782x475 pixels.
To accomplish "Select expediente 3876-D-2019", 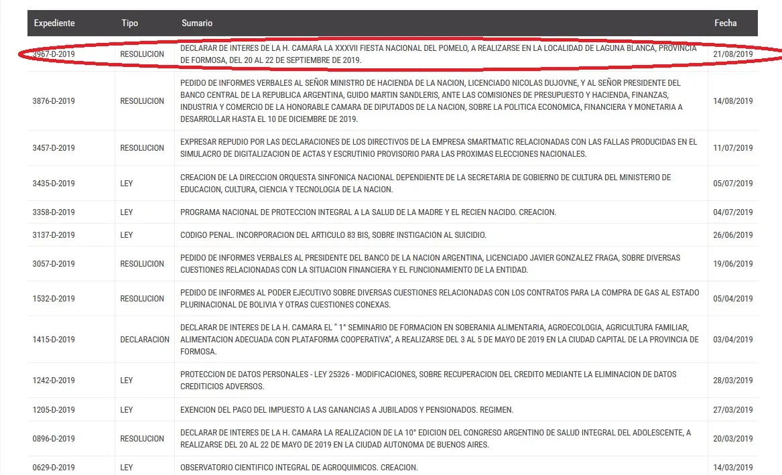I will click(x=54, y=100).
